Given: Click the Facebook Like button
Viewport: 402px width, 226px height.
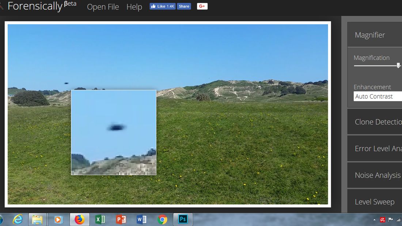Looking at the screenshot, I should coord(163,6).
